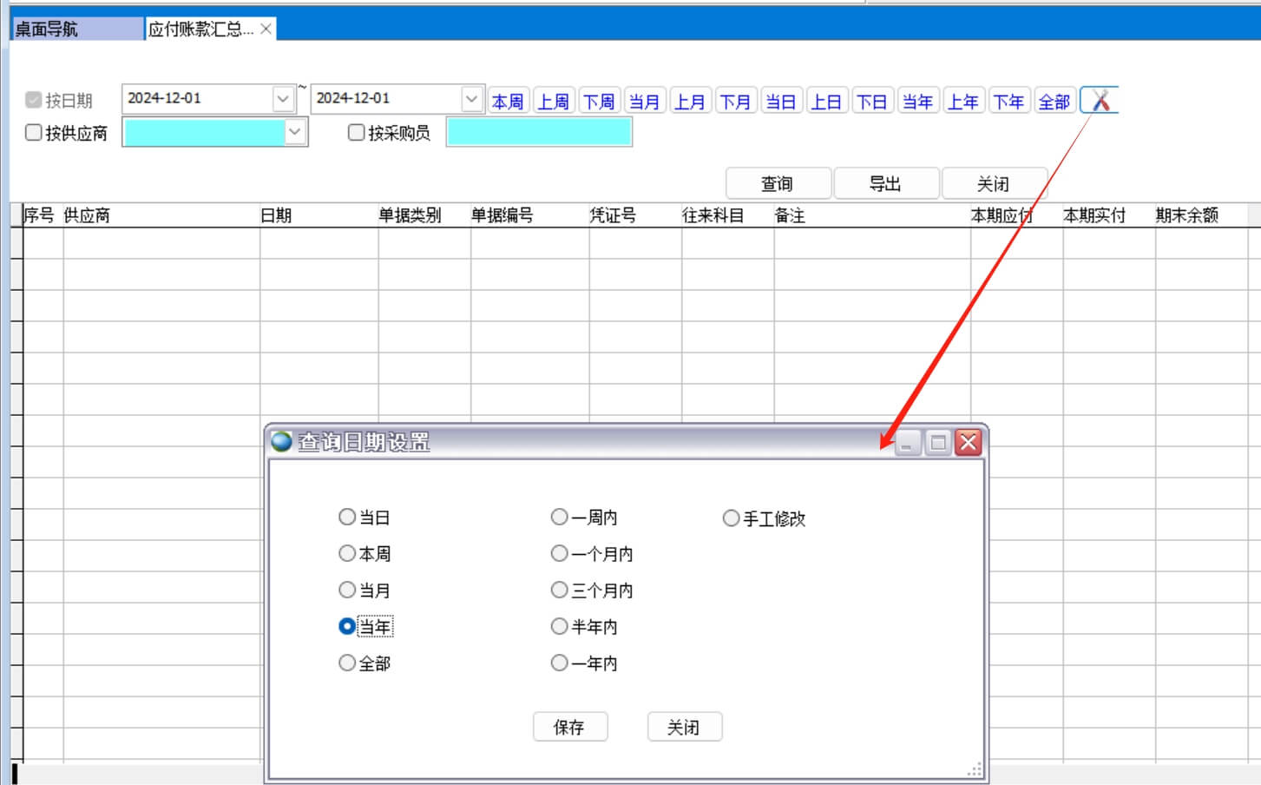Screen dimensions: 1261x785
Task: Open the start date dropdown
Action: click(x=283, y=99)
